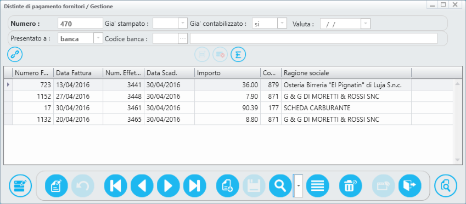Viewport: 466px width, 204px height.
Task: Go to next record
Action: [x=169, y=186]
